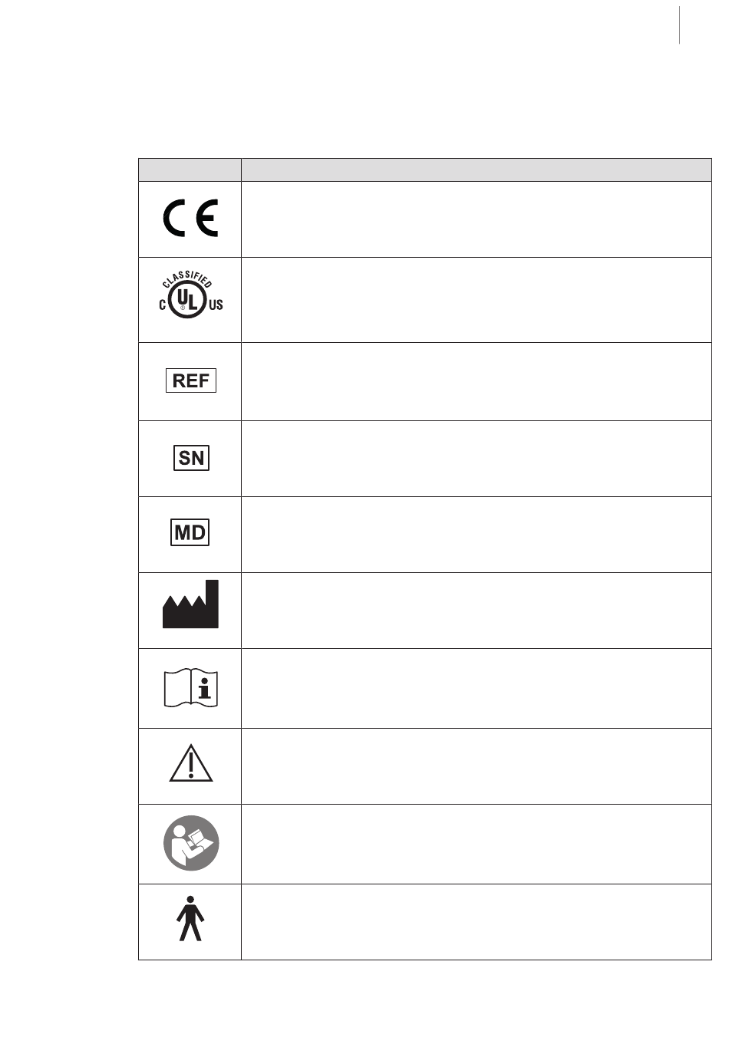The image size is (729, 1057).
Task: Select the empty cell next to UL logo
Action: coord(477,300)
